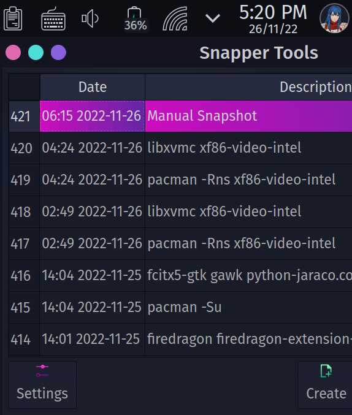This screenshot has width=352, height=415.
Task: Select snapshot 416 fcitx5-gtk row
Action: (180, 275)
